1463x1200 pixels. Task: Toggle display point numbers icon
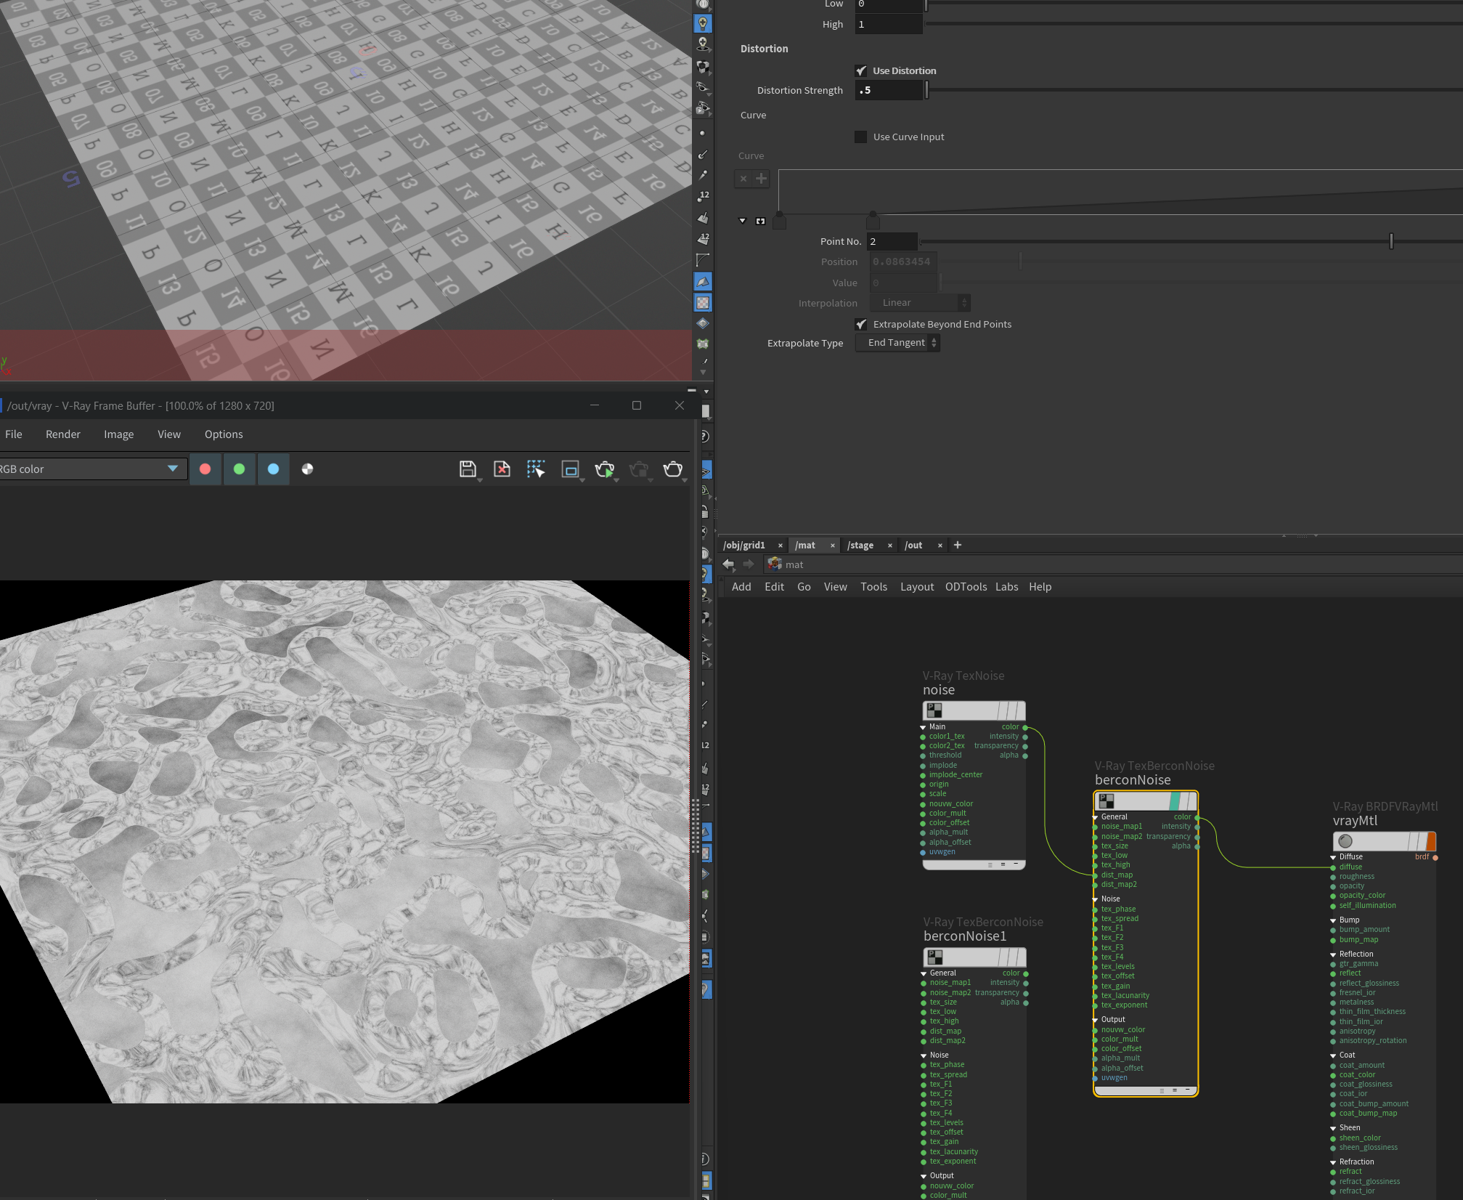[702, 197]
